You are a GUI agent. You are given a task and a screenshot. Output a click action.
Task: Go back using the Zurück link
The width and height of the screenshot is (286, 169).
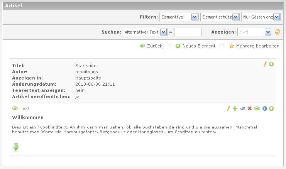151,46
